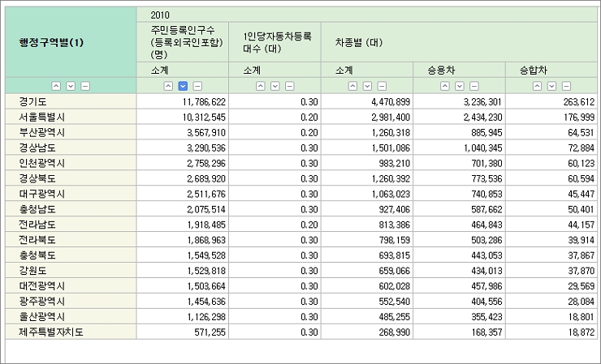Click passenger car value 587,662

pos(486,209)
